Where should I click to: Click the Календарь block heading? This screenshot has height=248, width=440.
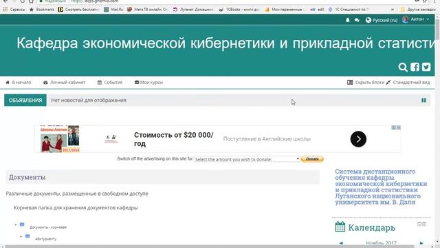[371, 227]
